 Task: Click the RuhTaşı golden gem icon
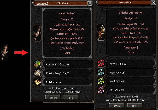pyautogui.click(x=37, y=82)
